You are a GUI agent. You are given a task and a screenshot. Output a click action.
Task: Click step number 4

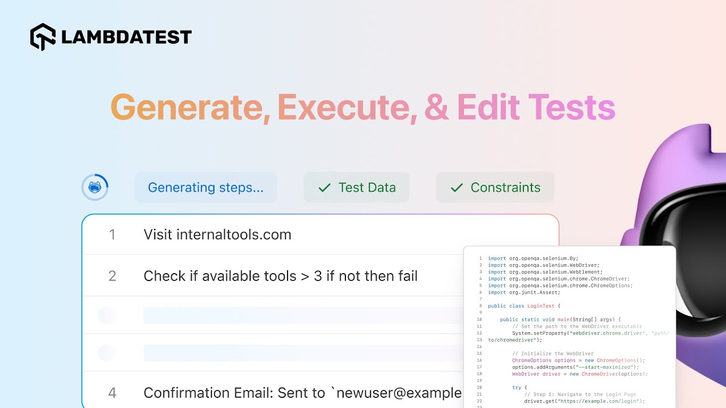tap(112, 393)
